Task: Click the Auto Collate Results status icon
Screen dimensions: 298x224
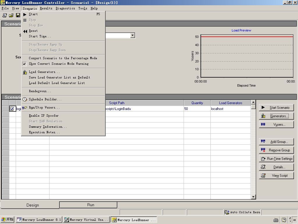Action: click(x=227, y=212)
